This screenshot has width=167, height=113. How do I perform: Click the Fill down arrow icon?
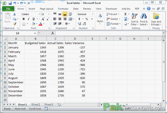[126, 19]
